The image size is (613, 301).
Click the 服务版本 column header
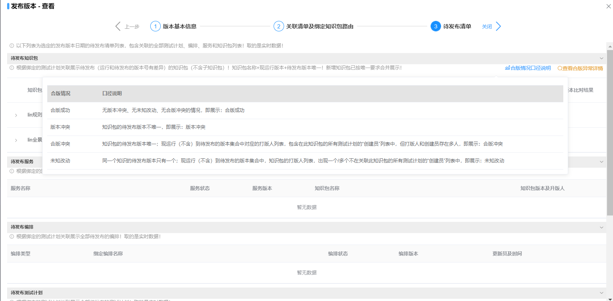(262, 188)
